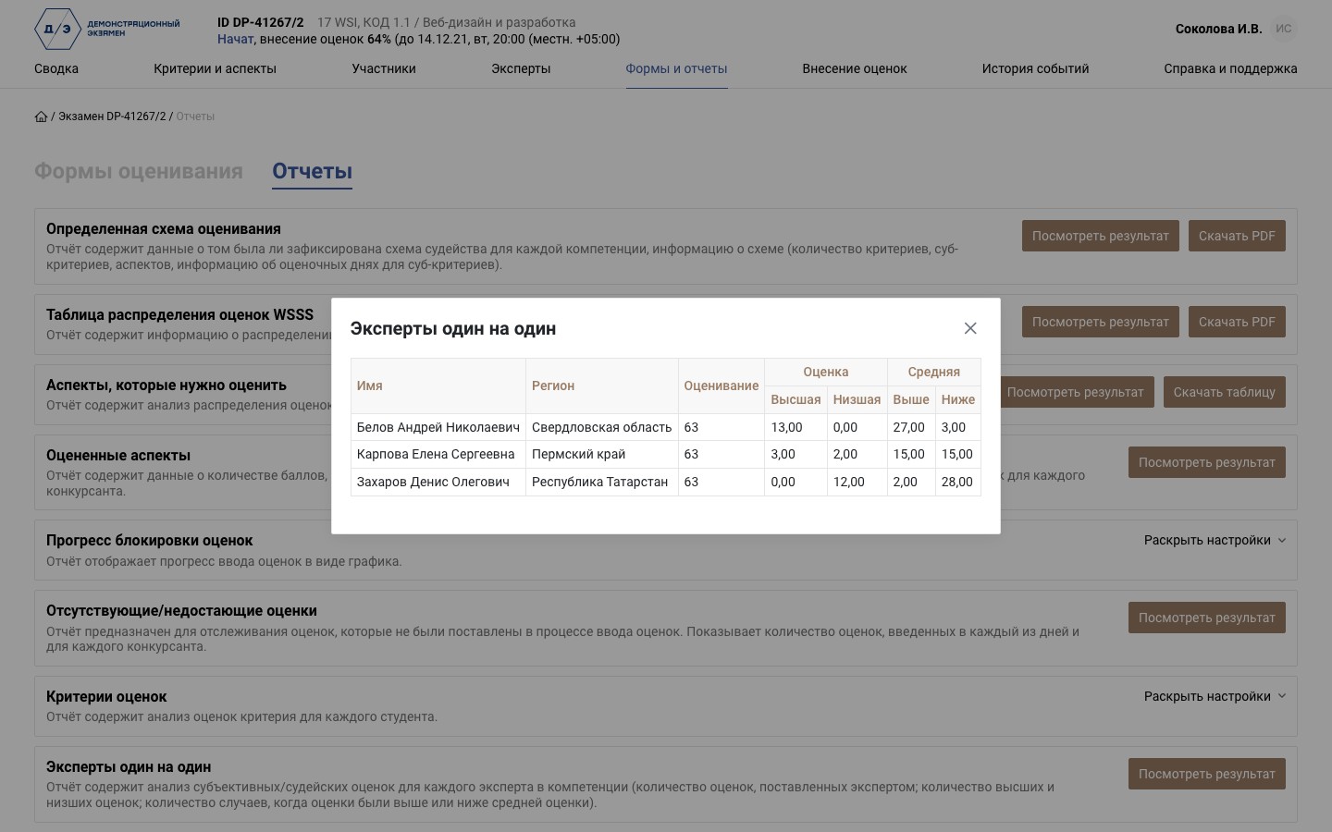View result for Отсутствующие/недостающие оценки
1332x832 pixels.
pyautogui.click(x=1207, y=618)
